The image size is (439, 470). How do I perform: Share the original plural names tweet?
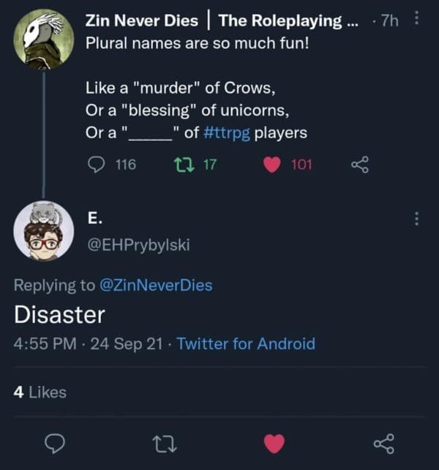(360, 165)
